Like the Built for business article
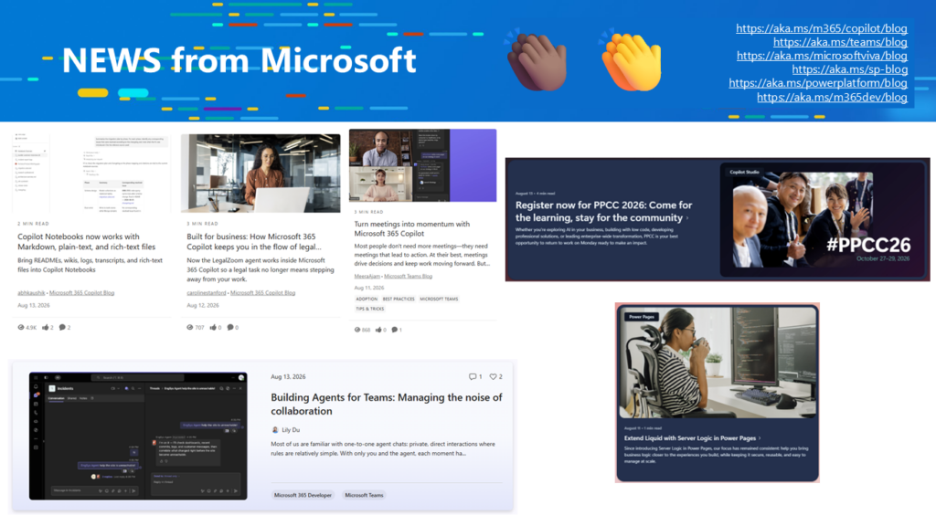The image size is (936, 526). (x=213, y=328)
